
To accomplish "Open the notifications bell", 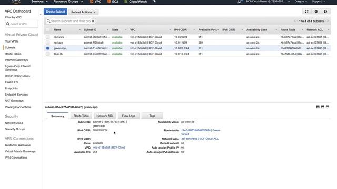I will (x=239, y=2).
